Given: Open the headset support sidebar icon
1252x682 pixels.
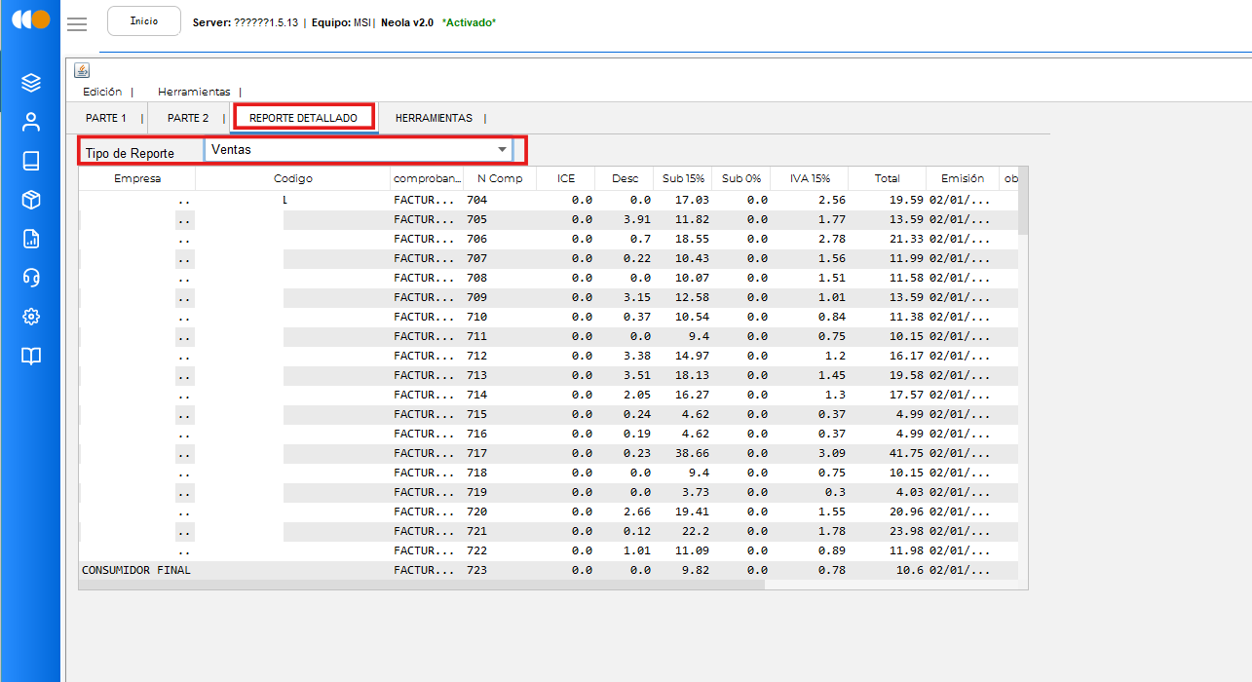Looking at the screenshot, I should pyautogui.click(x=31, y=278).
